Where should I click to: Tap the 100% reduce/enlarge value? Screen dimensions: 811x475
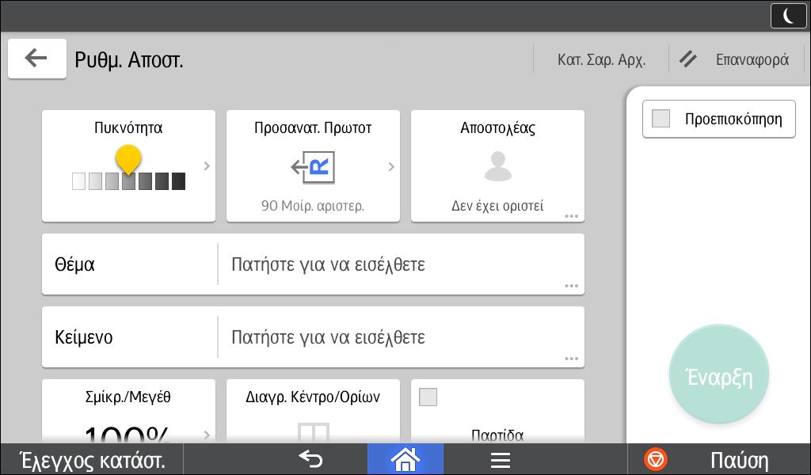click(x=127, y=435)
